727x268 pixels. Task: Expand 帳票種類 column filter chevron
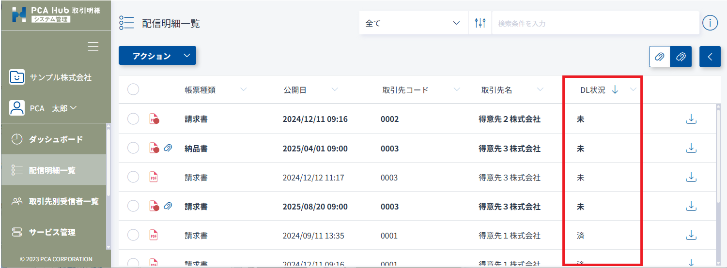point(243,89)
